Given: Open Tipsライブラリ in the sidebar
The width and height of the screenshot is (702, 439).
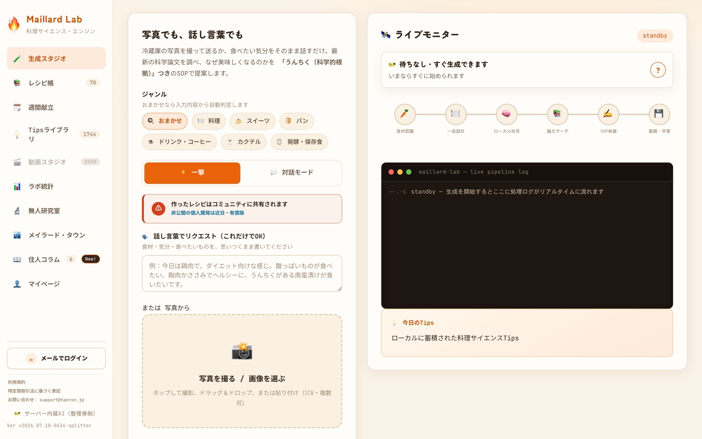Looking at the screenshot, I should [x=56, y=134].
